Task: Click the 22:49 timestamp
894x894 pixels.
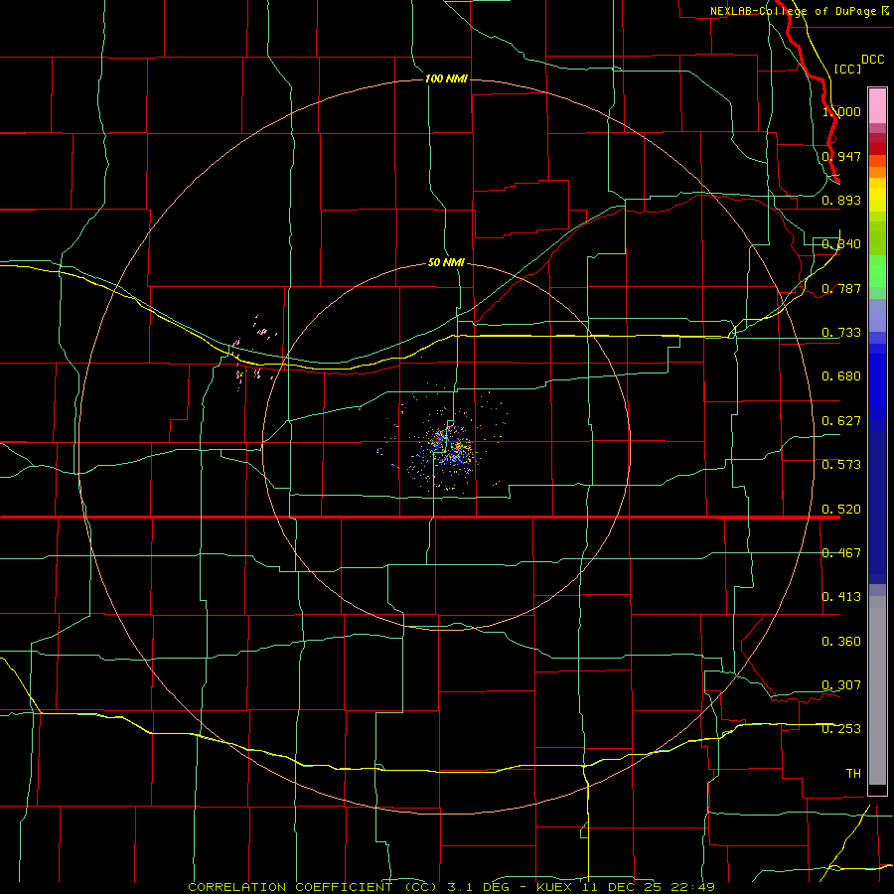Action: pos(692,887)
